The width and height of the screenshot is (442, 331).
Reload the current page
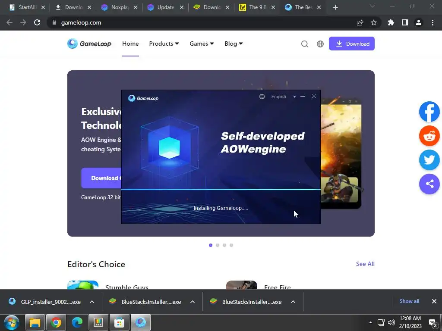[37, 22]
